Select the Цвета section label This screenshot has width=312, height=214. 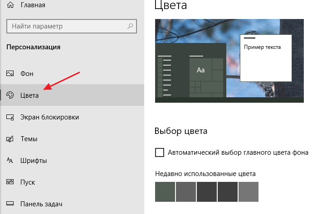29,95
